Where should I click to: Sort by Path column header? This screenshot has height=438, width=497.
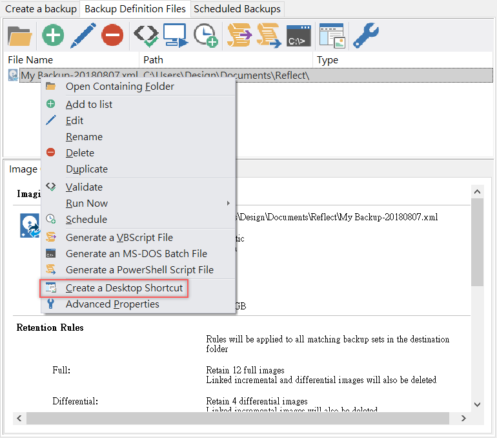coord(226,59)
